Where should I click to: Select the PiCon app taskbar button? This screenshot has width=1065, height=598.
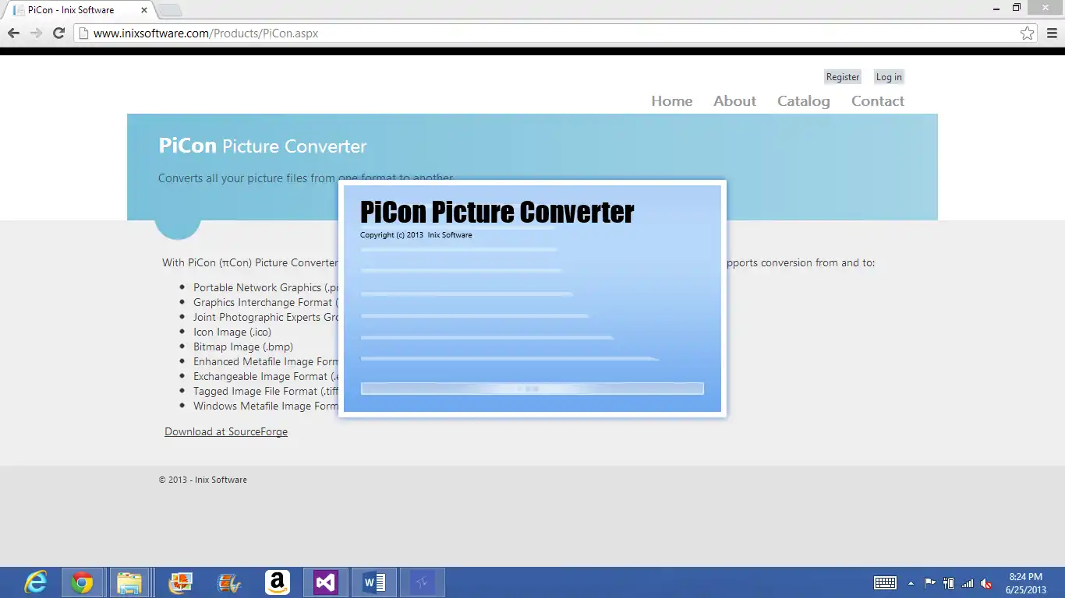point(422,582)
